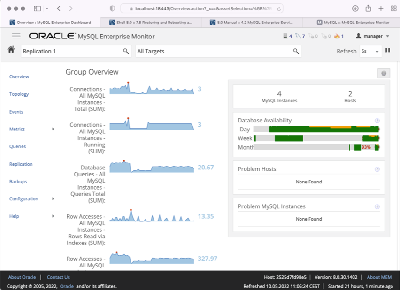Open the emergency flame icon showing 1
The image size is (400, 290).
(x=337, y=36)
